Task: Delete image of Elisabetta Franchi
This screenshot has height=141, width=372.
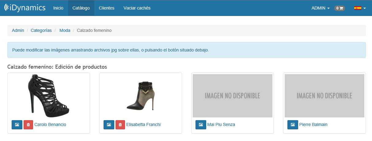Action: pos(120,125)
